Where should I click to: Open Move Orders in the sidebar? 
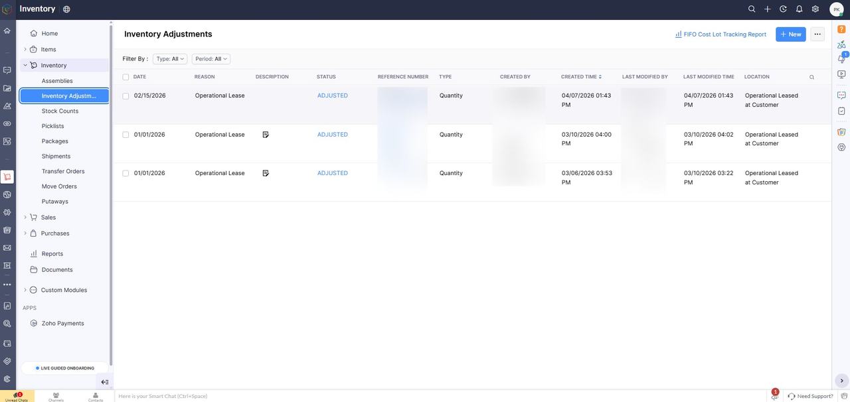(59, 186)
